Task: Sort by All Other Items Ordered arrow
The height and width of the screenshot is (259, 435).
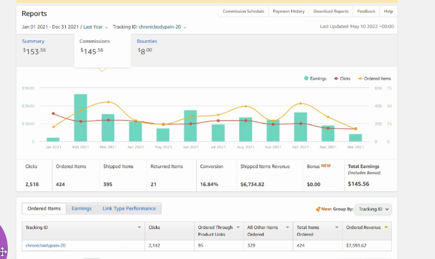Action: pyautogui.click(x=287, y=227)
